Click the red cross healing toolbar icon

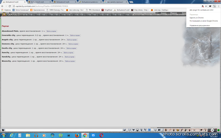189,130
